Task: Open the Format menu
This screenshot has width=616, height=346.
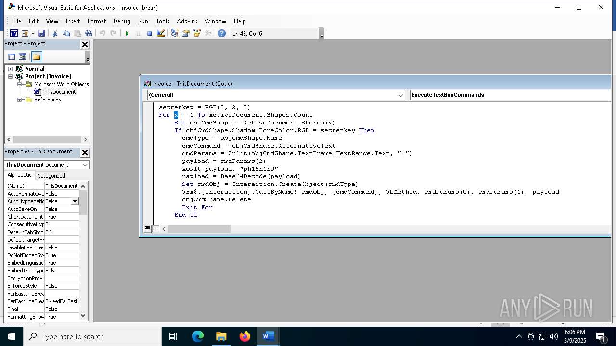Action: (x=97, y=21)
